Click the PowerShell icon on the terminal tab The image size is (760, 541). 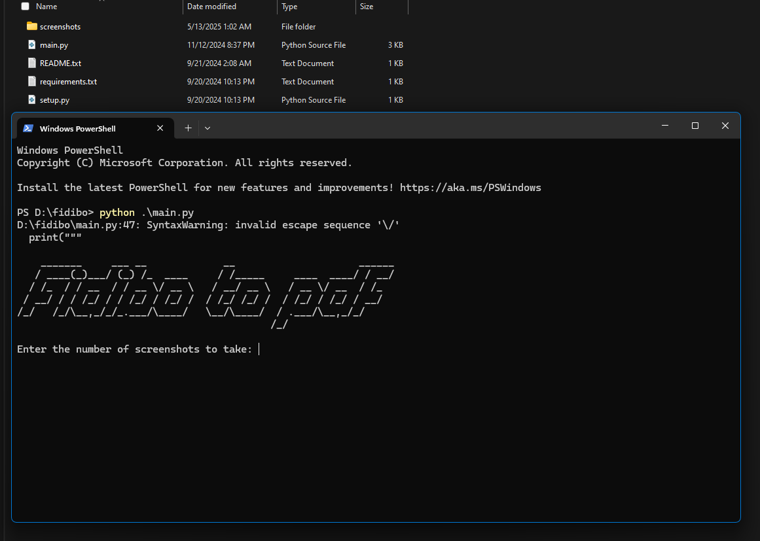(27, 128)
